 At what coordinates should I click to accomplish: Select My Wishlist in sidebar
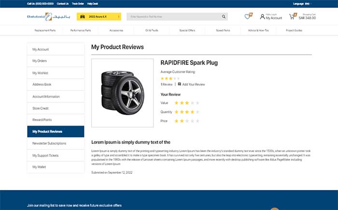pyautogui.click(x=56, y=73)
